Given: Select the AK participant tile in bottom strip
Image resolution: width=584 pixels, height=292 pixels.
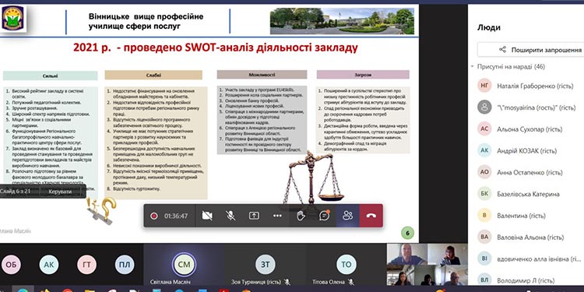Looking at the screenshot, I should [49, 265].
